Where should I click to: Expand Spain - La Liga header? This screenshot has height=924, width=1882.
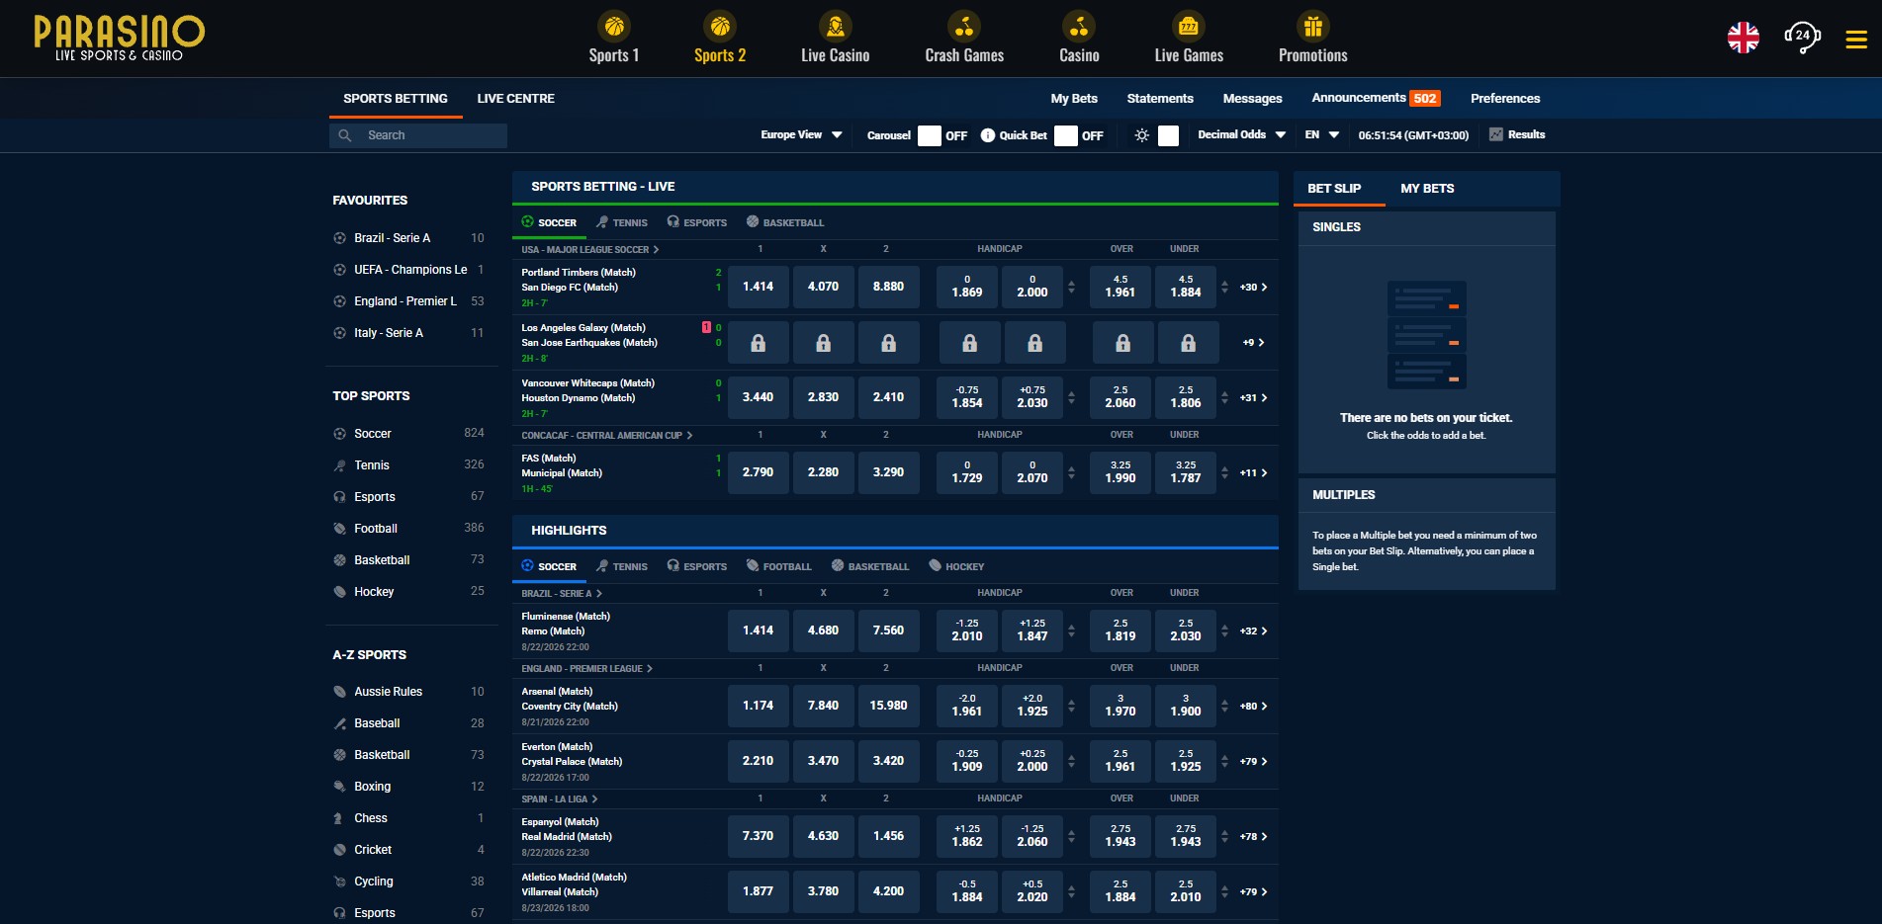pyautogui.click(x=560, y=799)
